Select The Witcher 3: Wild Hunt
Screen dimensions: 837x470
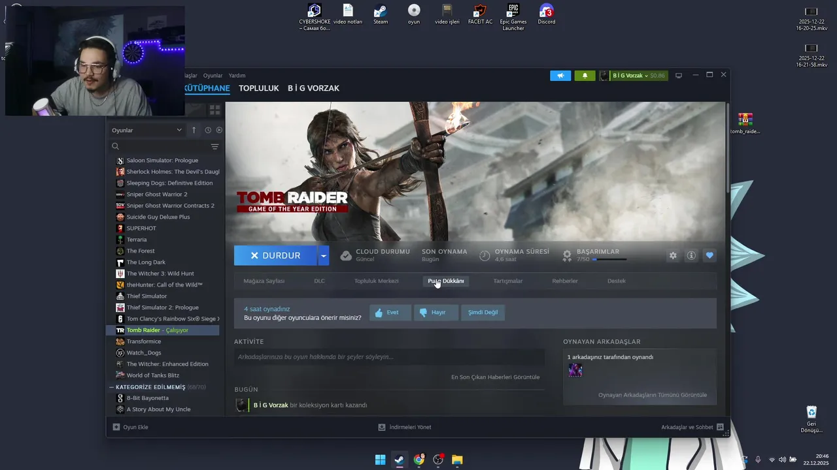pyautogui.click(x=160, y=274)
